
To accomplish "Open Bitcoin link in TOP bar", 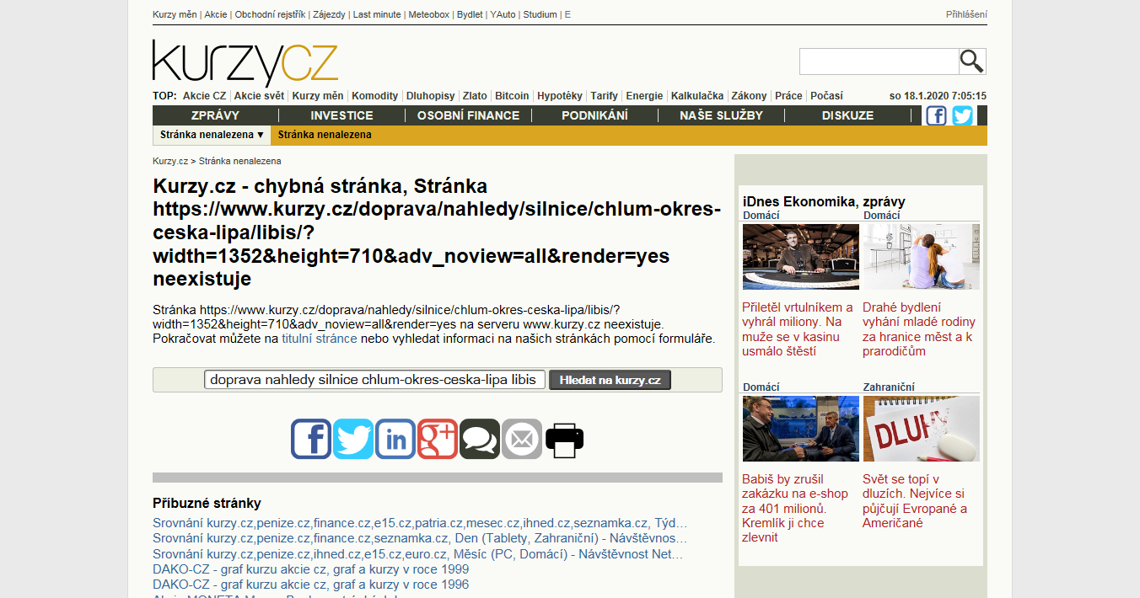I will (x=512, y=96).
